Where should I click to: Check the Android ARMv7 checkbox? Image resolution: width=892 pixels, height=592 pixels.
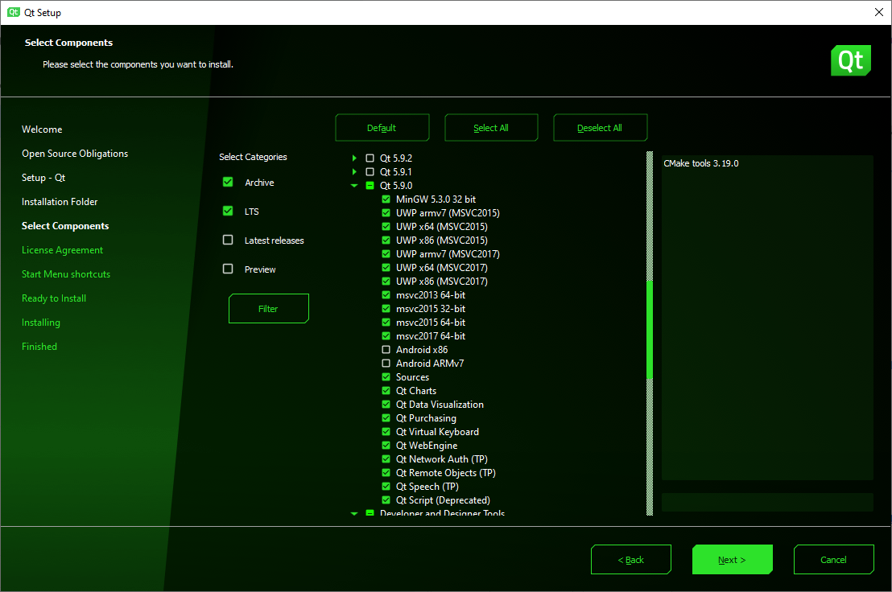click(x=386, y=363)
